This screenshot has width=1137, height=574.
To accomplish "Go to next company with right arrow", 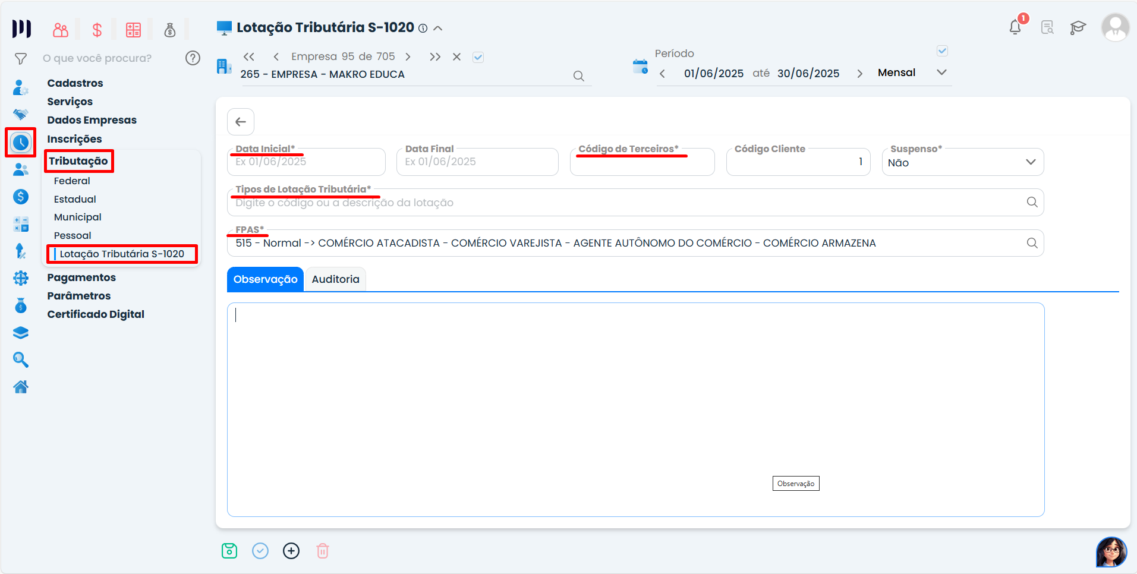I will (408, 56).
